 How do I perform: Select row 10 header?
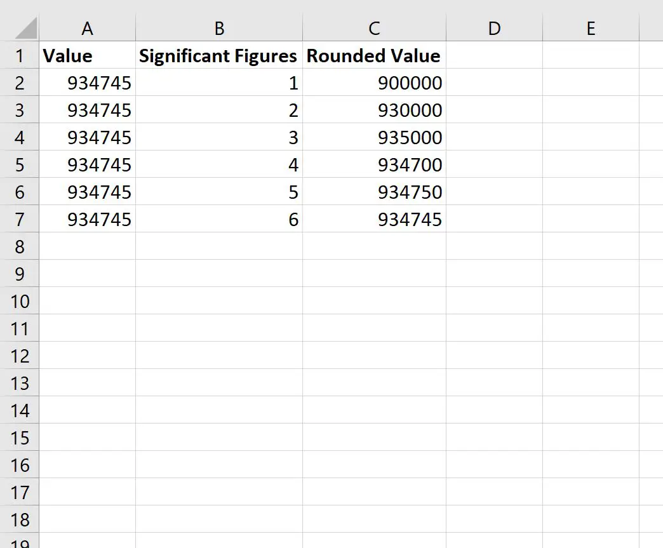click(20, 301)
